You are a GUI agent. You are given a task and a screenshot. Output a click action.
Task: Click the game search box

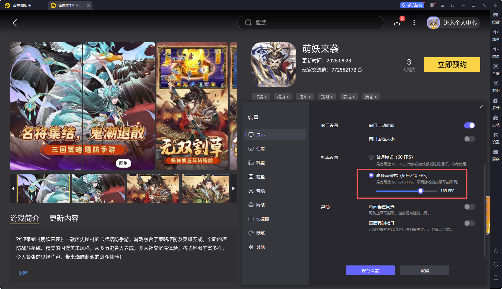[x=310, y=23]
